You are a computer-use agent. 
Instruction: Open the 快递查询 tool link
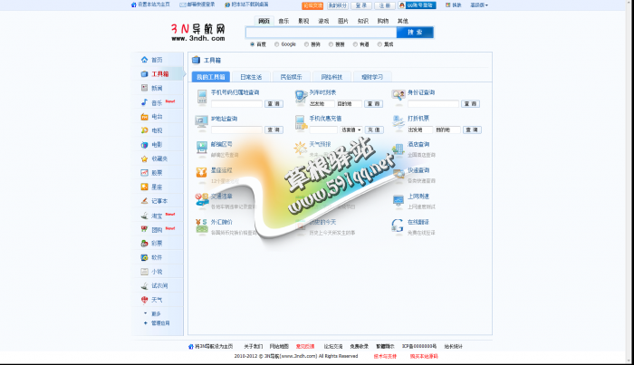point(418,170)
